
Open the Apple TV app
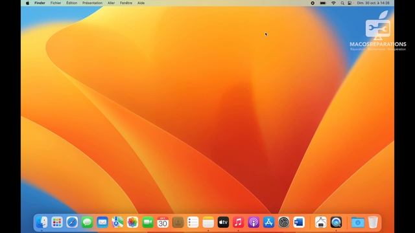point(223,222)
